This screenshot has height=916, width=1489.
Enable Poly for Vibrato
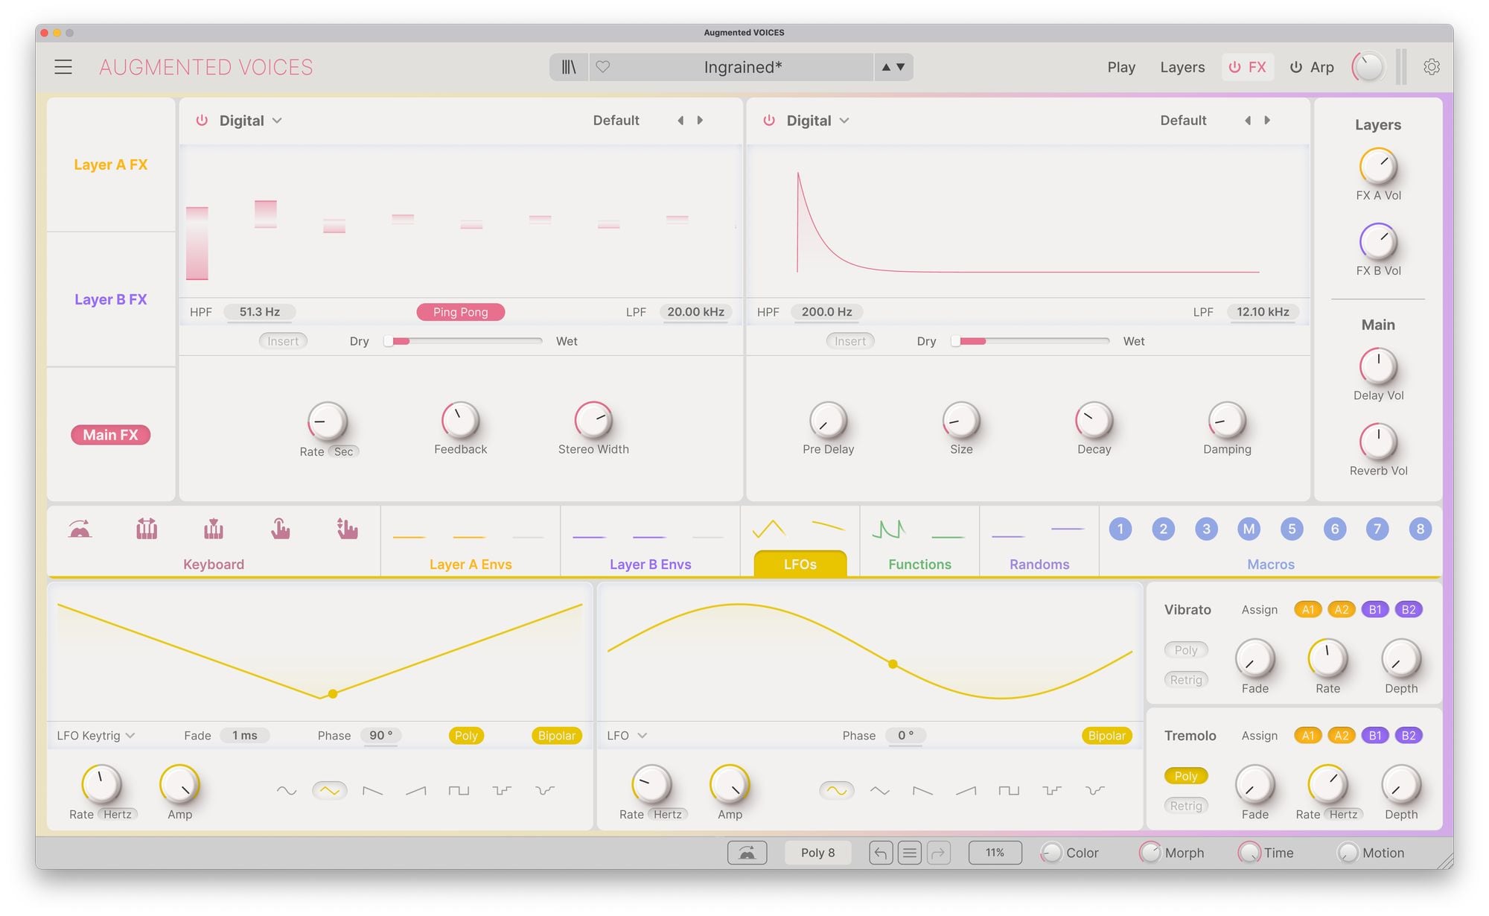click(1186, 650)
